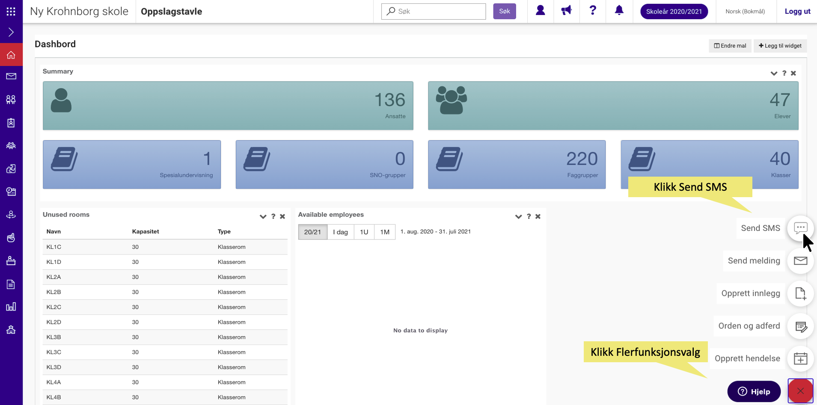This screenshot has height=405, width=817.
Task: Select the I dag period tab
Action: (x=341, y=232)
